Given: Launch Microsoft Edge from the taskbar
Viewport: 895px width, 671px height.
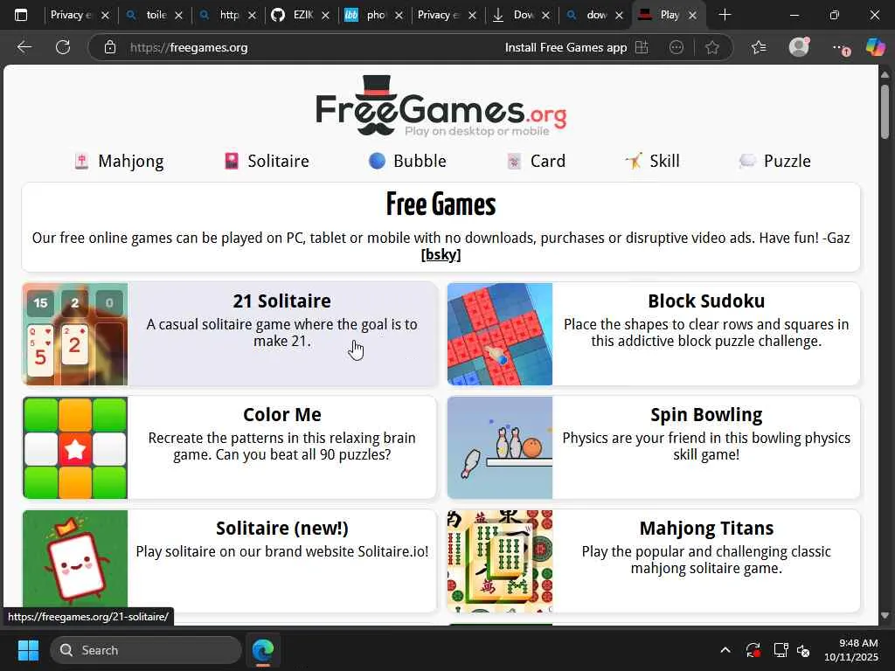Looking at the screenshot, I should coord(263,650).
